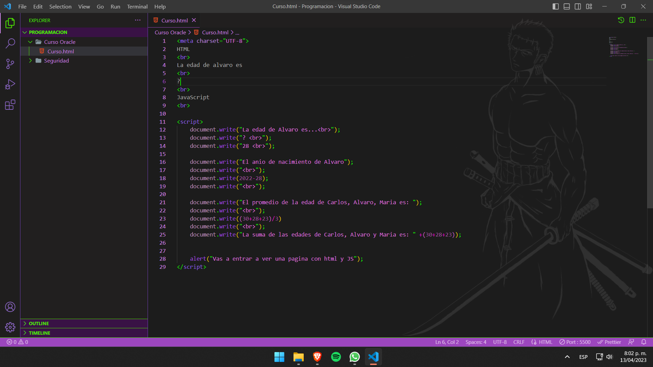Open the Selection menu

click(60, 6)
